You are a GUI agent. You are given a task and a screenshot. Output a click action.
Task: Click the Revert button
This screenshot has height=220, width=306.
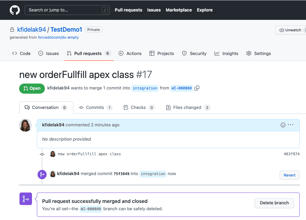pyautogui.click(x=290, y=175)
